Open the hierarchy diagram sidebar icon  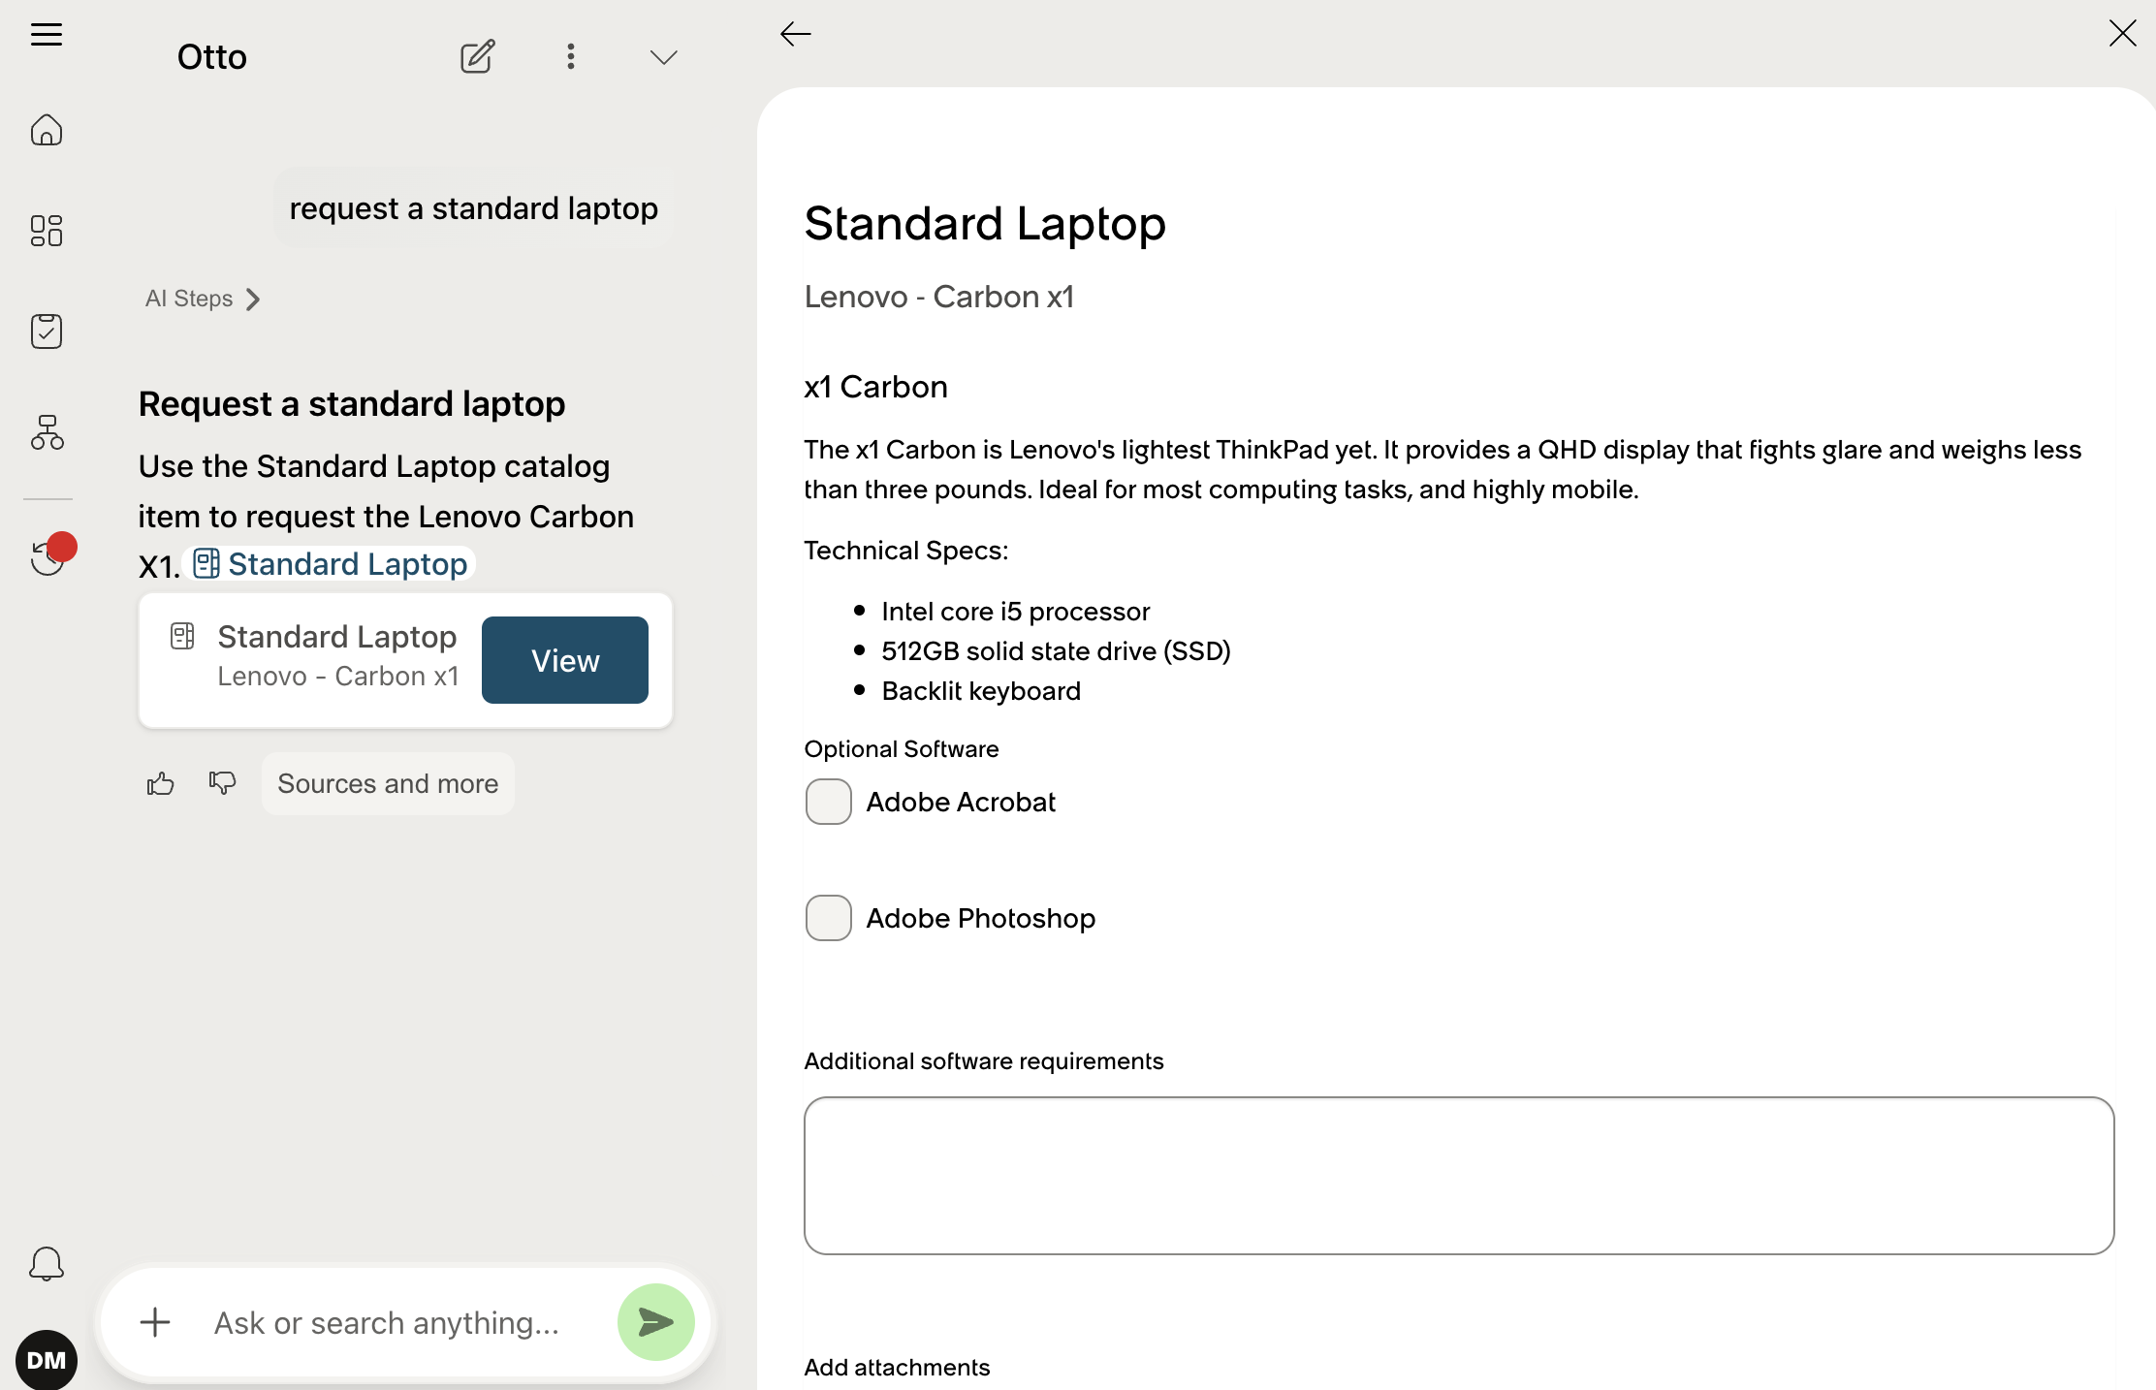(x=47, y=432)
